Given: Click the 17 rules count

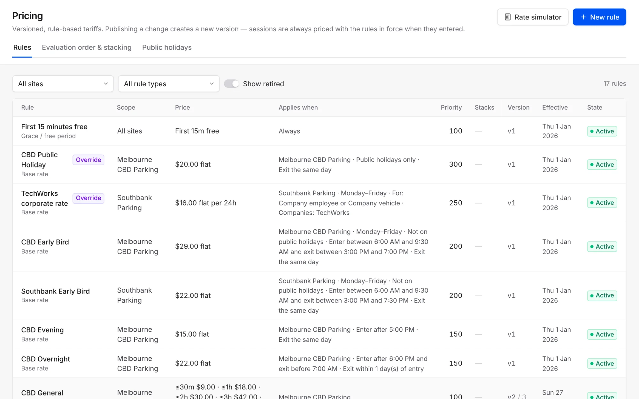Looking at the screenshot, I should point(615,84).
